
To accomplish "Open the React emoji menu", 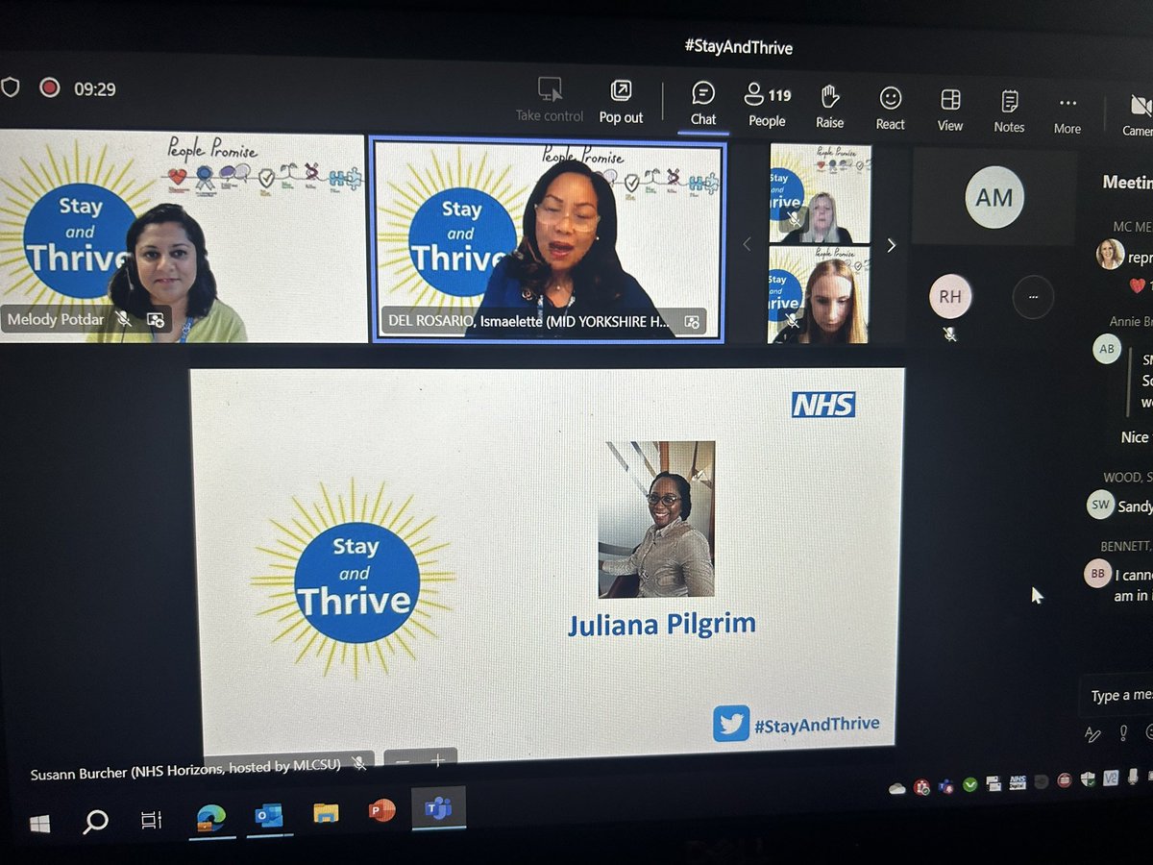I will pyautogui.click(x=891, y=108).
